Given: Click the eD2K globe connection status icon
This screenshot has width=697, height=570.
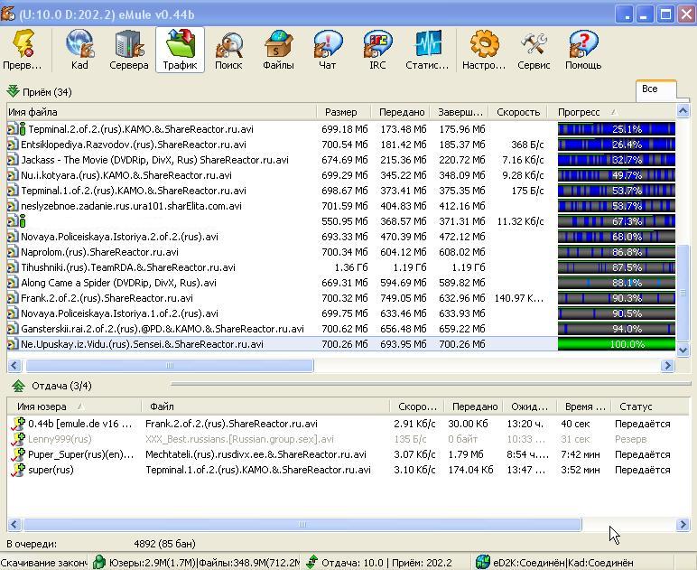Looking at the screenshot, I should tap(482, 562).
